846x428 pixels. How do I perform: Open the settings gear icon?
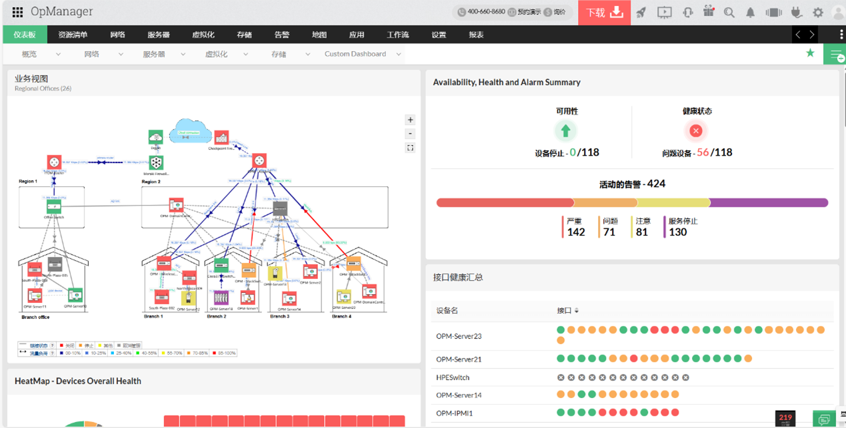(817, 12)
